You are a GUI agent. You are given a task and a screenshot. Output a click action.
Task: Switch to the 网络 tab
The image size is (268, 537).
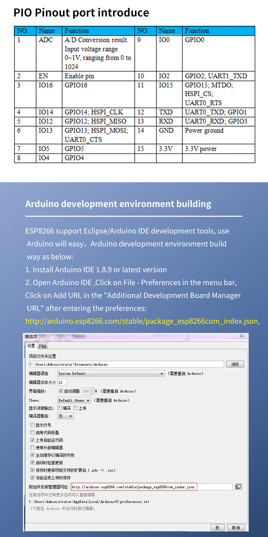(x=43, y=346)
